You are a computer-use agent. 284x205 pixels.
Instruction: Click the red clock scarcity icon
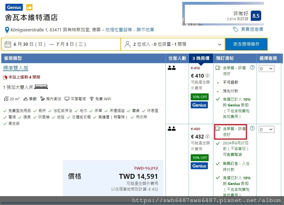click(5, 77)
